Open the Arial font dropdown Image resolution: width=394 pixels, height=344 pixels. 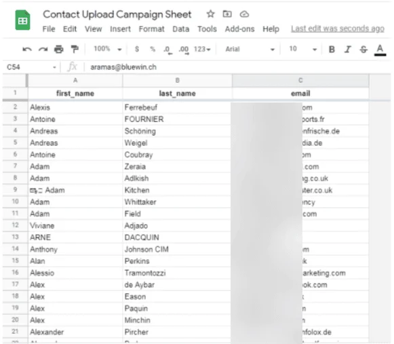click(x=250, y=49)
